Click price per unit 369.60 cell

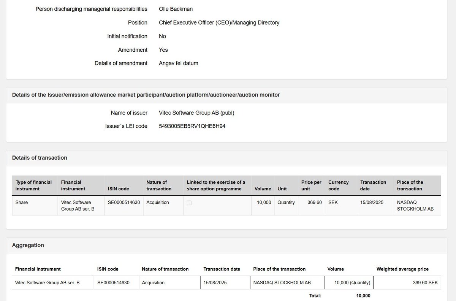pyautogui.click(x=315, y=202)
